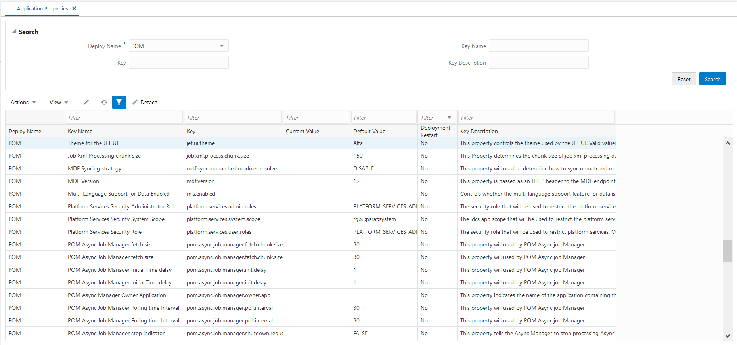This screenshot has width=737, height=345.
Task: Click the table scroll down arrow
Action: [727, 336]
